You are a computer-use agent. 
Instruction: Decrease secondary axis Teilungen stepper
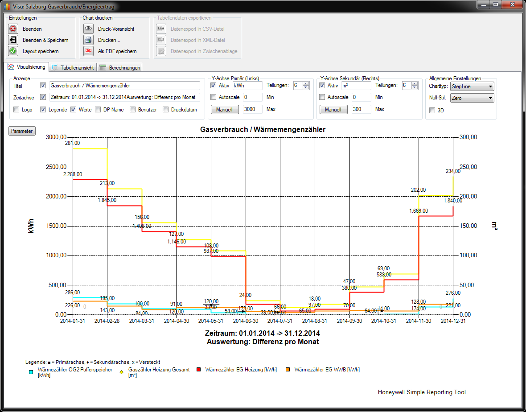pos(415,87)
